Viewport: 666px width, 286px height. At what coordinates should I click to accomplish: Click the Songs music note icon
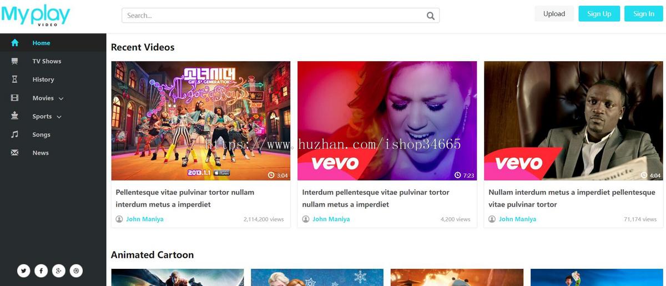tap(15, 134)
